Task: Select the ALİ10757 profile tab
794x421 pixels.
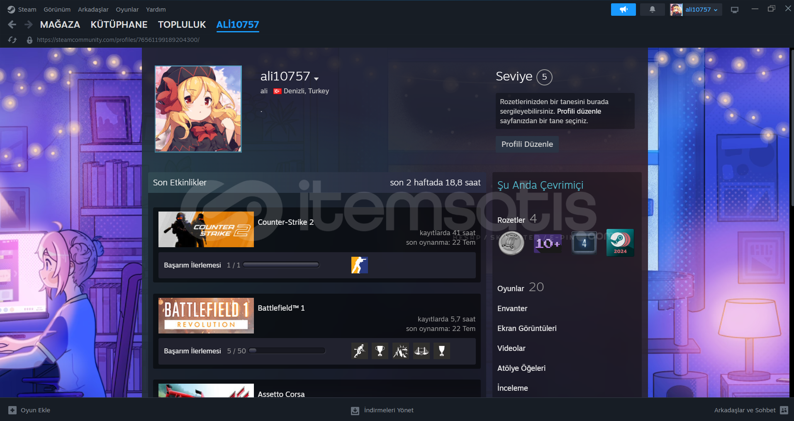Action: [x=238, y=24]
